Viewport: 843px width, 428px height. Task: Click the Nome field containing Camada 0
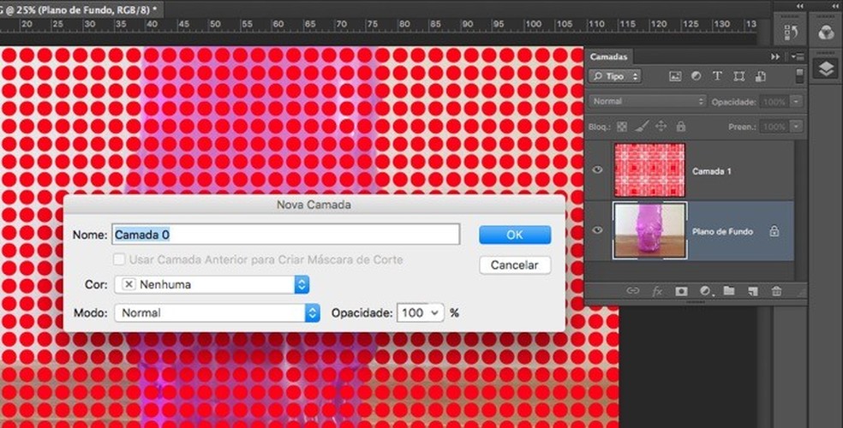pos(287,235)
